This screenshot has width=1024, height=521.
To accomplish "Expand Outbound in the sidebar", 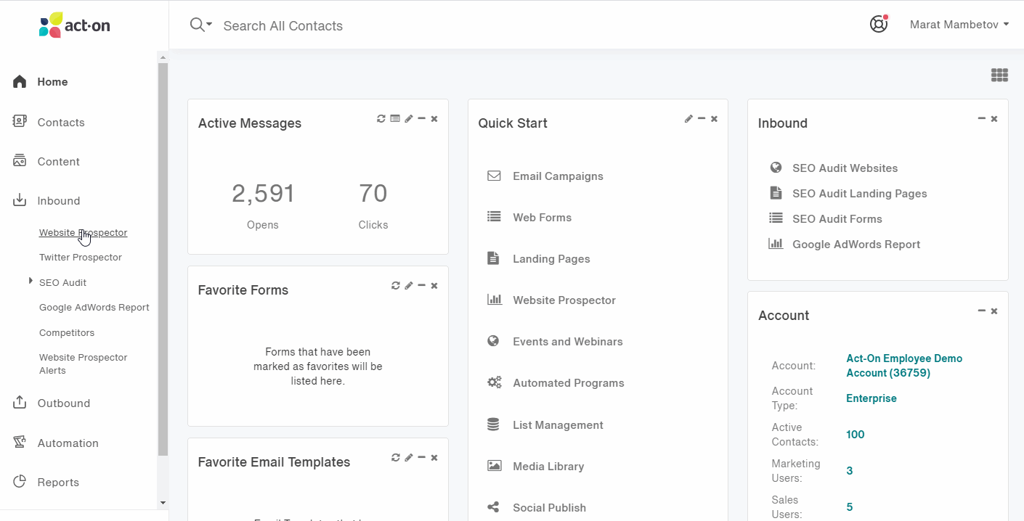I will (52, 403).
